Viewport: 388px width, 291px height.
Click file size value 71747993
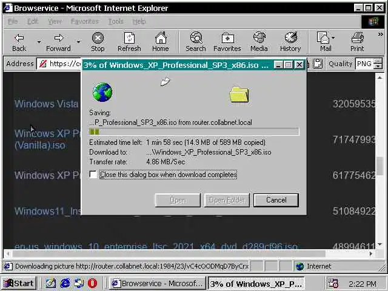[354, 140]
